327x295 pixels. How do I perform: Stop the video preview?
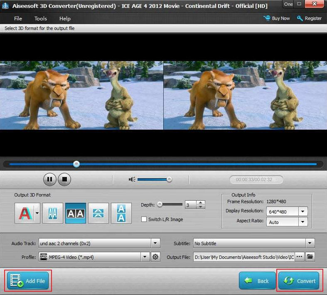(x=64, y=179)
